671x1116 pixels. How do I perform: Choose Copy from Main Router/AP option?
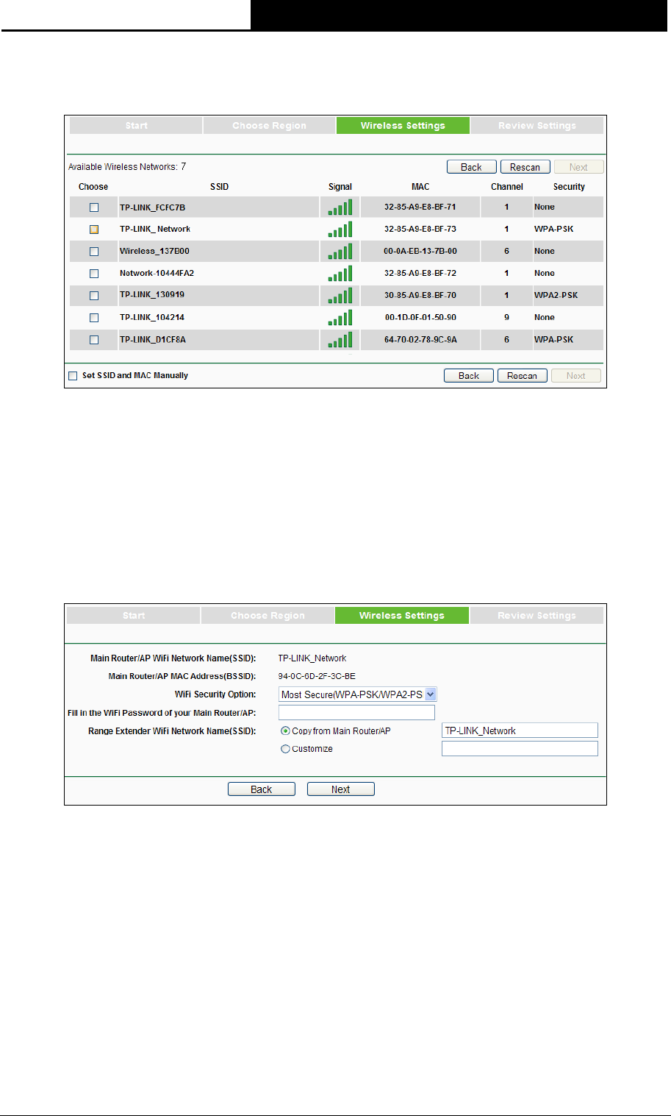(x=285, y=731)
